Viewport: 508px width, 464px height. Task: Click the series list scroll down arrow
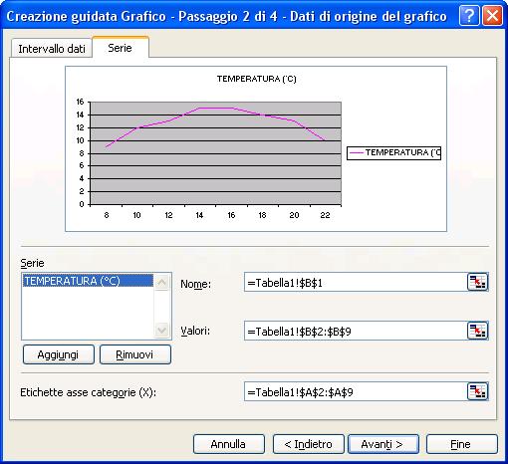click(161, 330)
